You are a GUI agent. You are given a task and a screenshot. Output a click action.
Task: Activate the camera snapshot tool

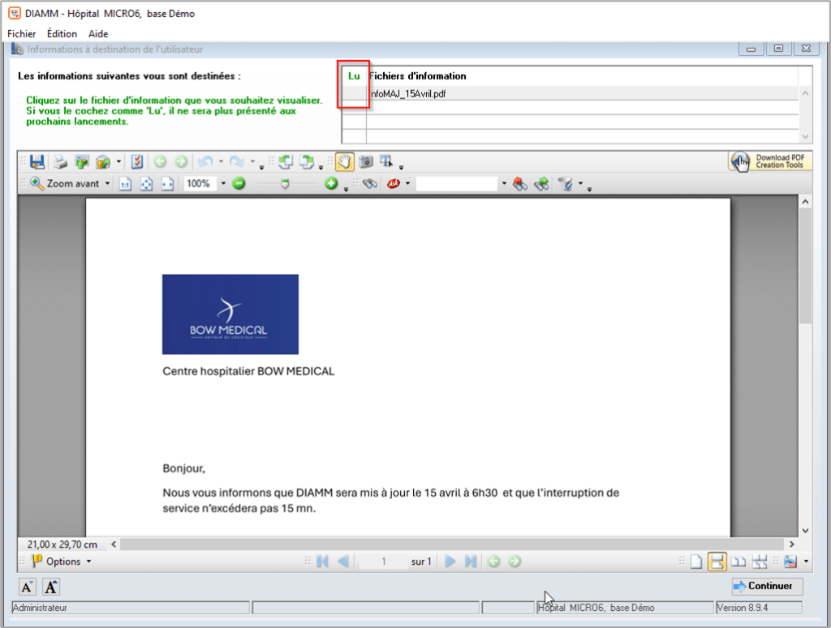pyautogui.click(x=366, y=162)
